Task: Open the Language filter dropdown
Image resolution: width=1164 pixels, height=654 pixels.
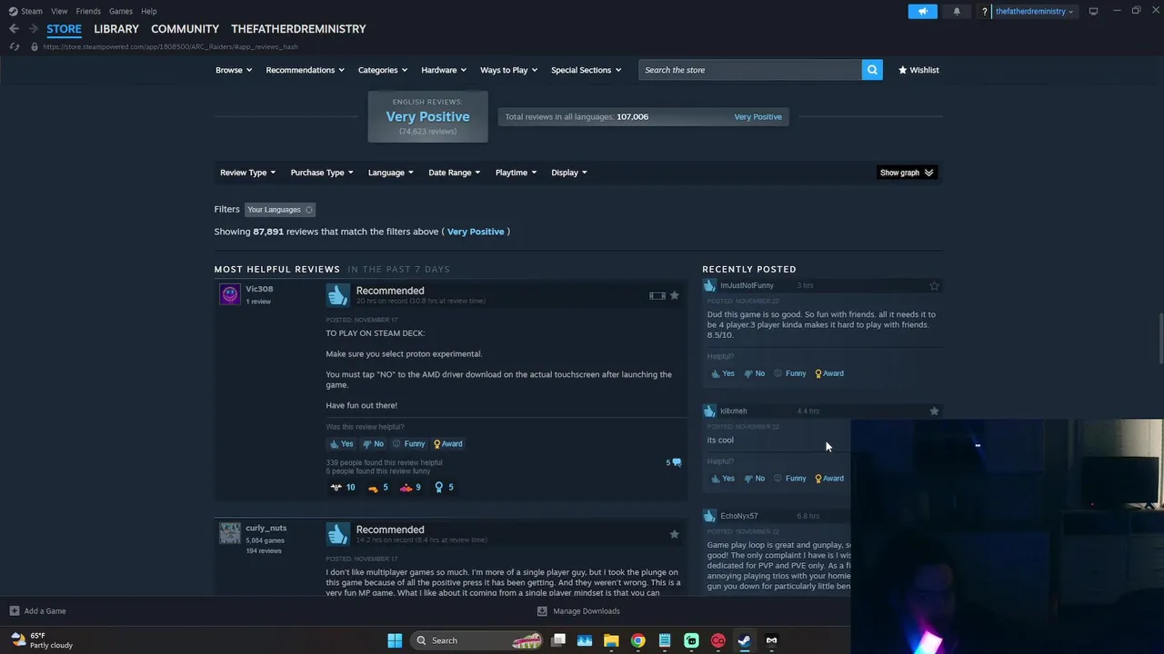Action: tap(391, 173)
